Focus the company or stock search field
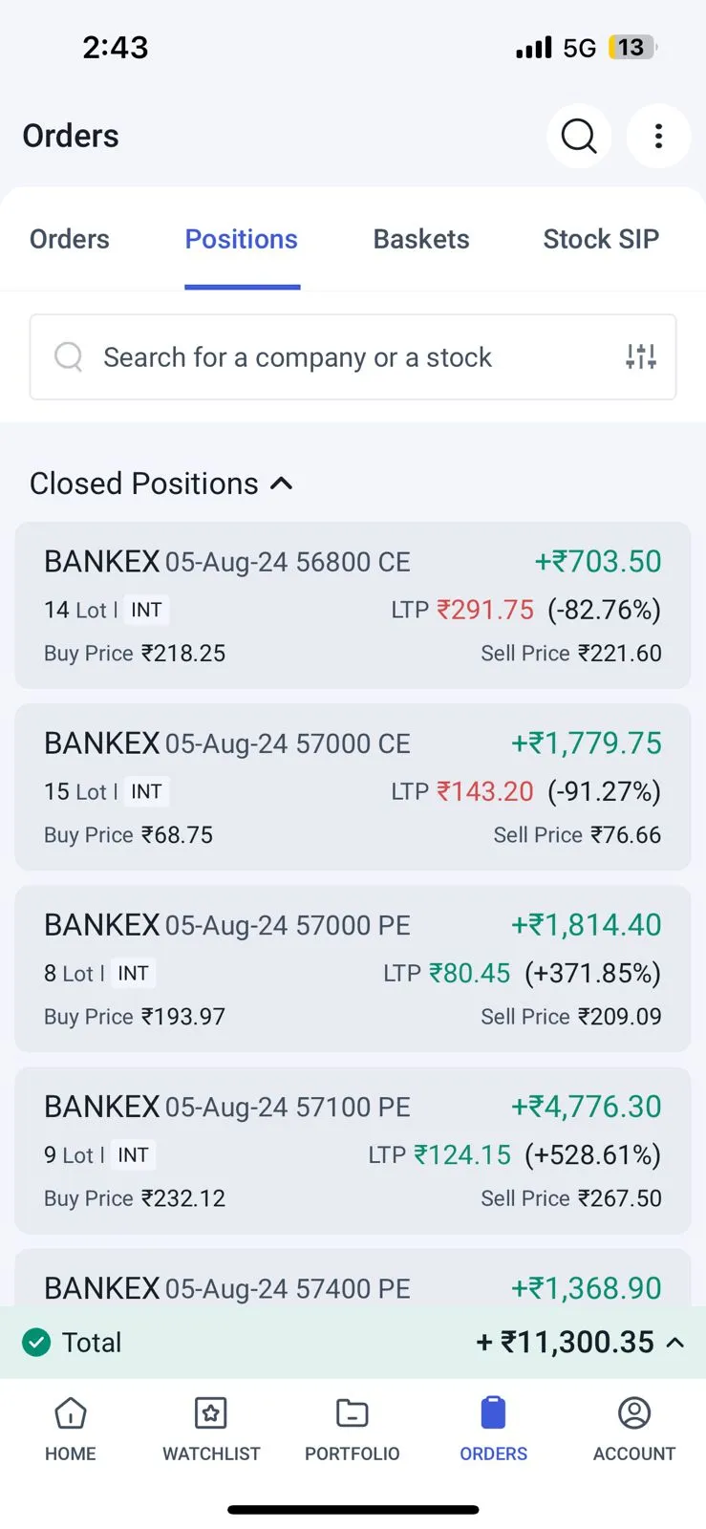This screenshot has width=706, height=1529. pyautogui.click(x=325, y=357)
